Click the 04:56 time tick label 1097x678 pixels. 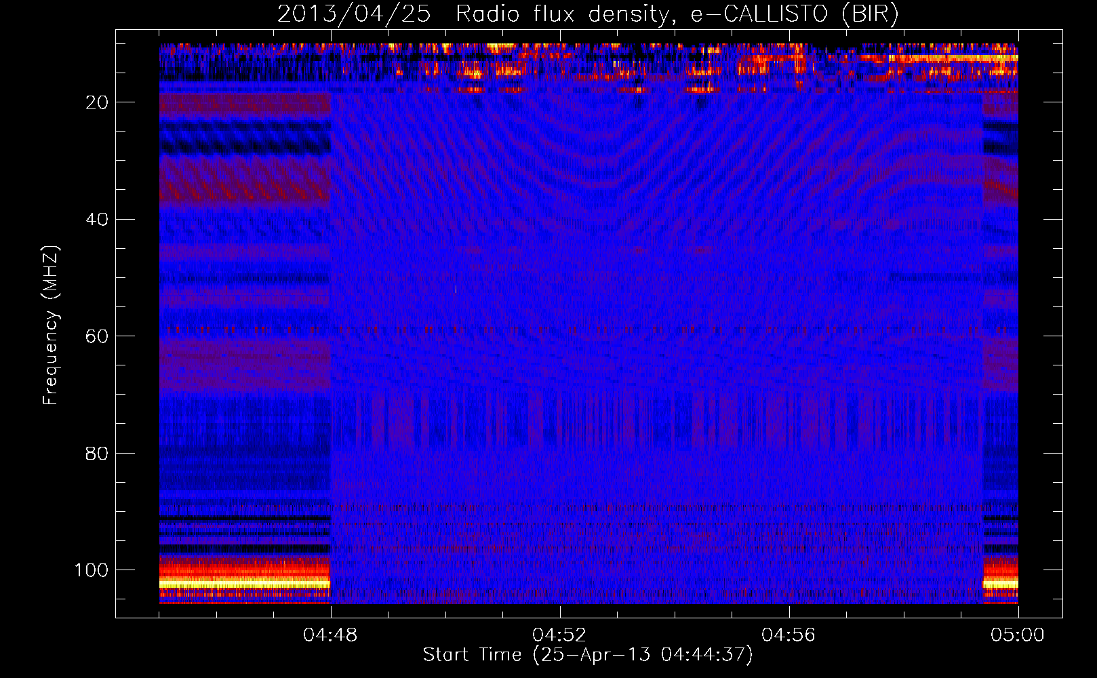point(789,635)
